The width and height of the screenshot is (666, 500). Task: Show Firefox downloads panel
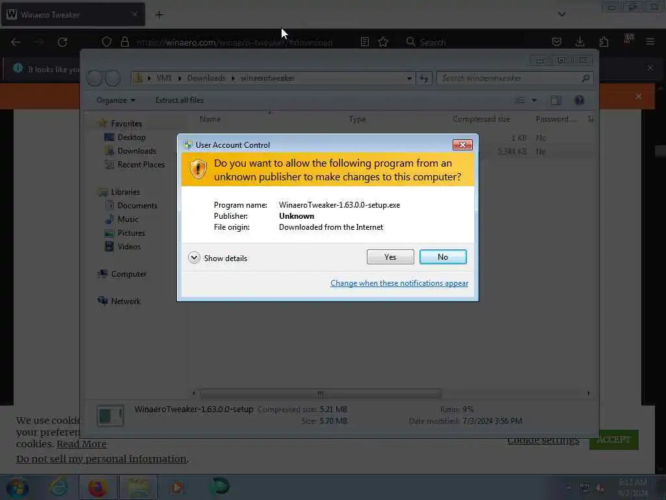(x=579, y=42)
